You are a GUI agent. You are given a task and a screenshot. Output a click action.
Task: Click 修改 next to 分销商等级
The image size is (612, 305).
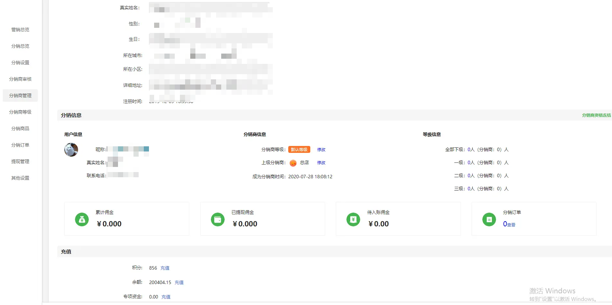click(x=321, y=150)
